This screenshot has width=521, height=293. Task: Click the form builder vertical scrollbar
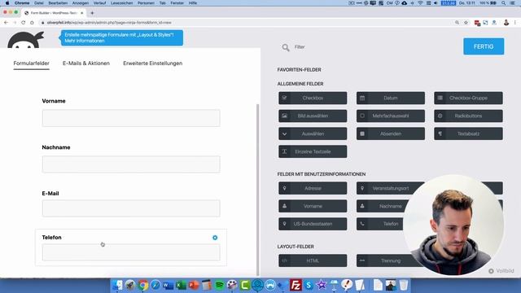pos(258,190)
